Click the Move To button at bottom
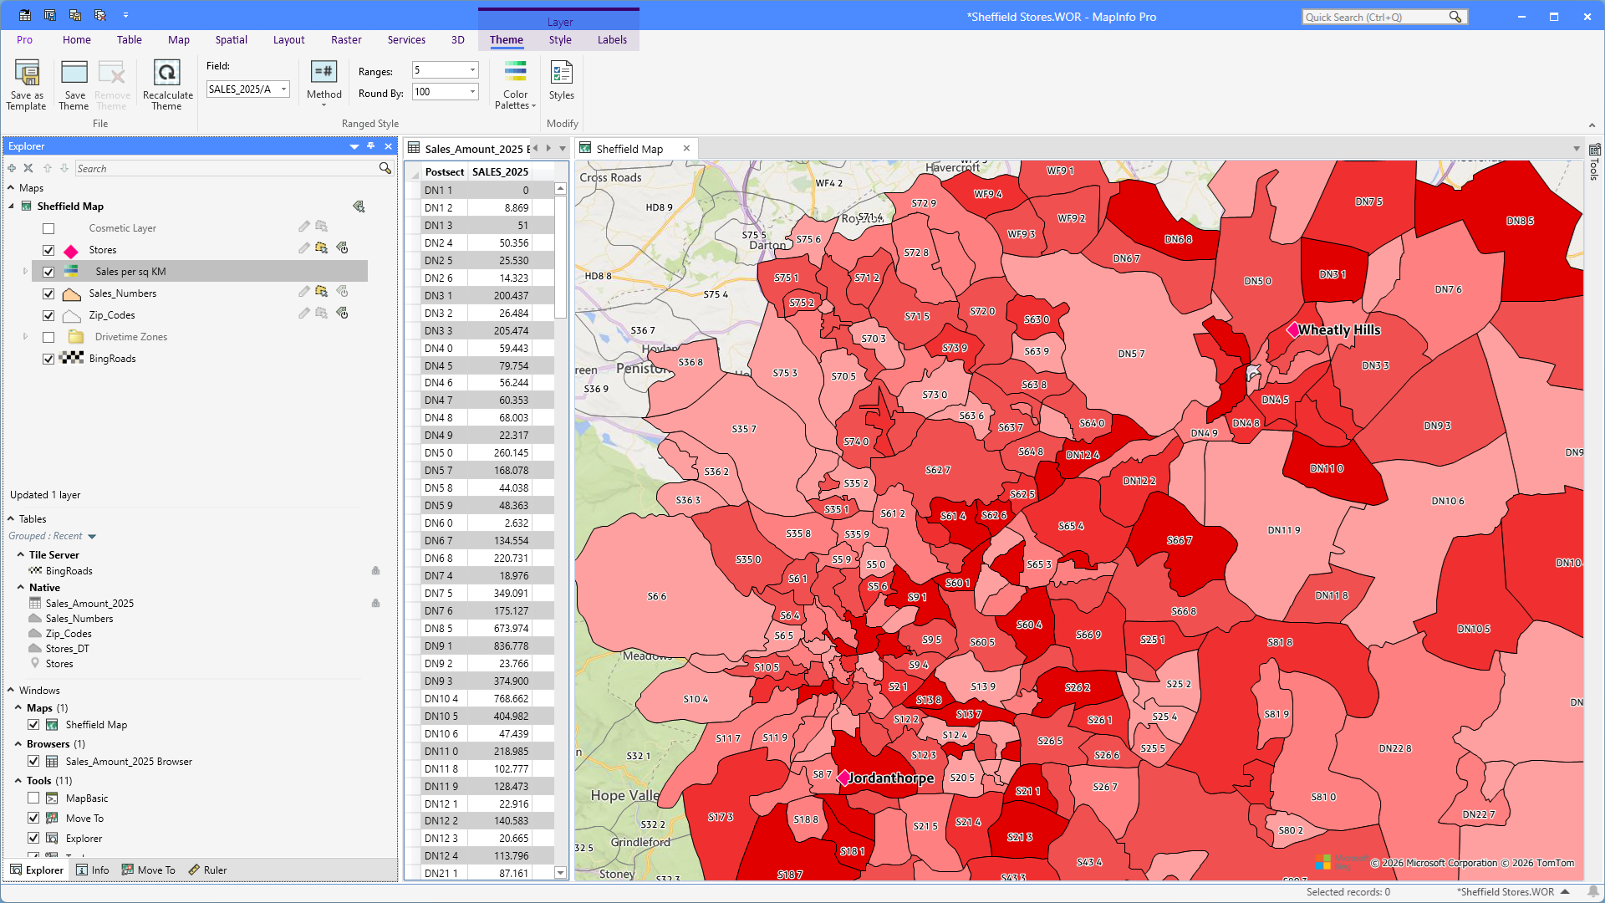Image resolution: width=1605 pixels, height=903 pixels. click(149, 870)
